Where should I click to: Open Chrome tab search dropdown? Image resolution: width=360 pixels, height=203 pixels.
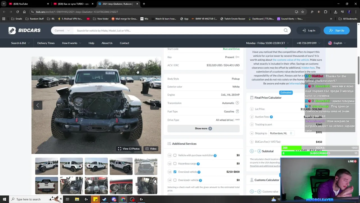[4, 4]
